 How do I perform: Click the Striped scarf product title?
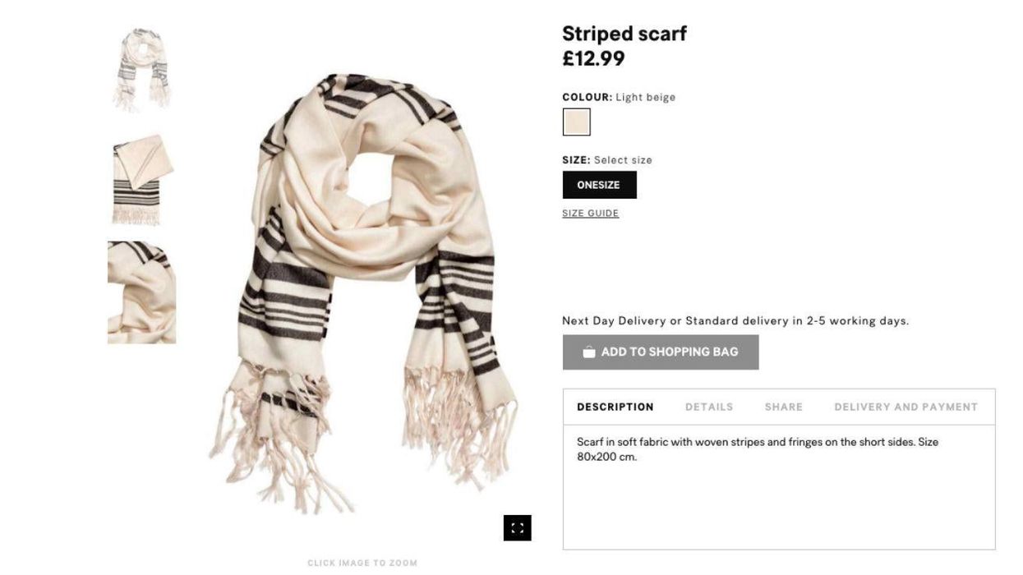pos(624,34)
